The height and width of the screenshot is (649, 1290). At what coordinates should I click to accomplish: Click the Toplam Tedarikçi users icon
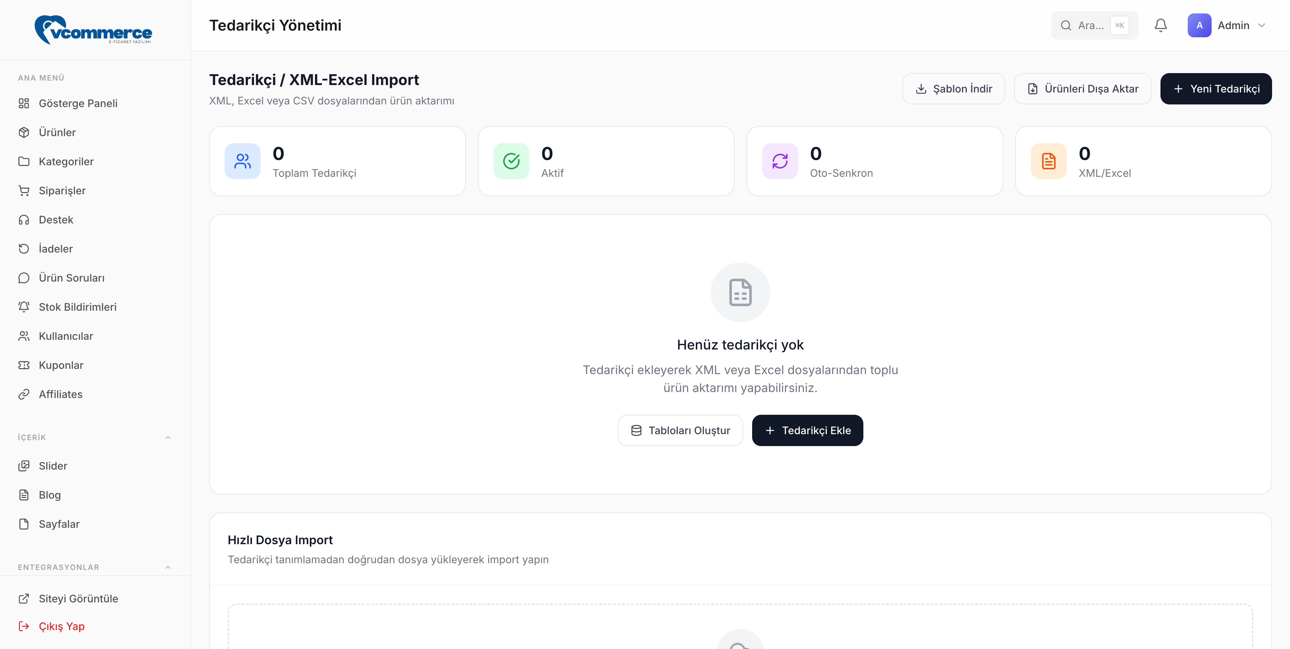point(242,161)
